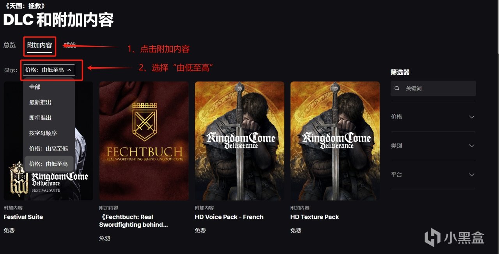Open the HD Texture Pack title link
The width and height of the screenshot is (499, 254).
[315, 217]
